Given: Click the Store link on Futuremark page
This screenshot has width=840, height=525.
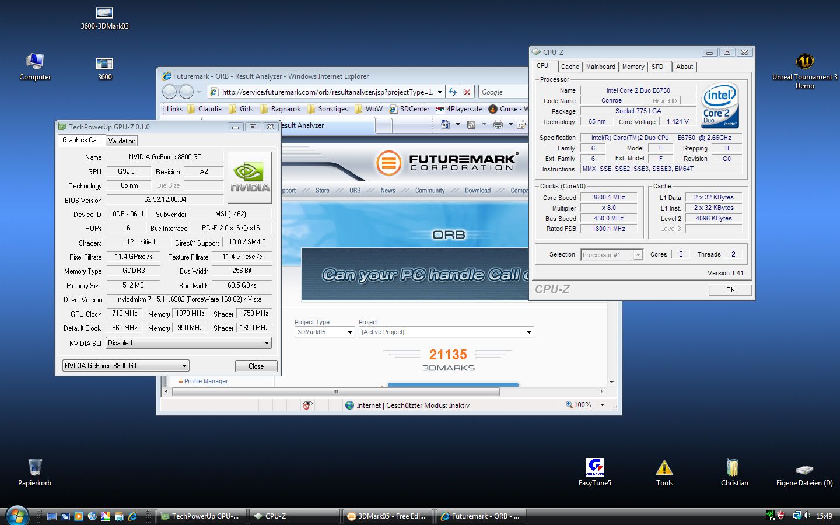Looking at the screenshot, I should coord(322,191).
